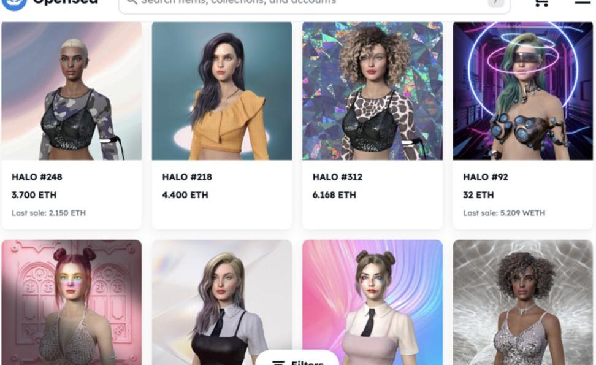Click the slash shortcut badge in search
596x365 pixels.
[x=495, y=3]
